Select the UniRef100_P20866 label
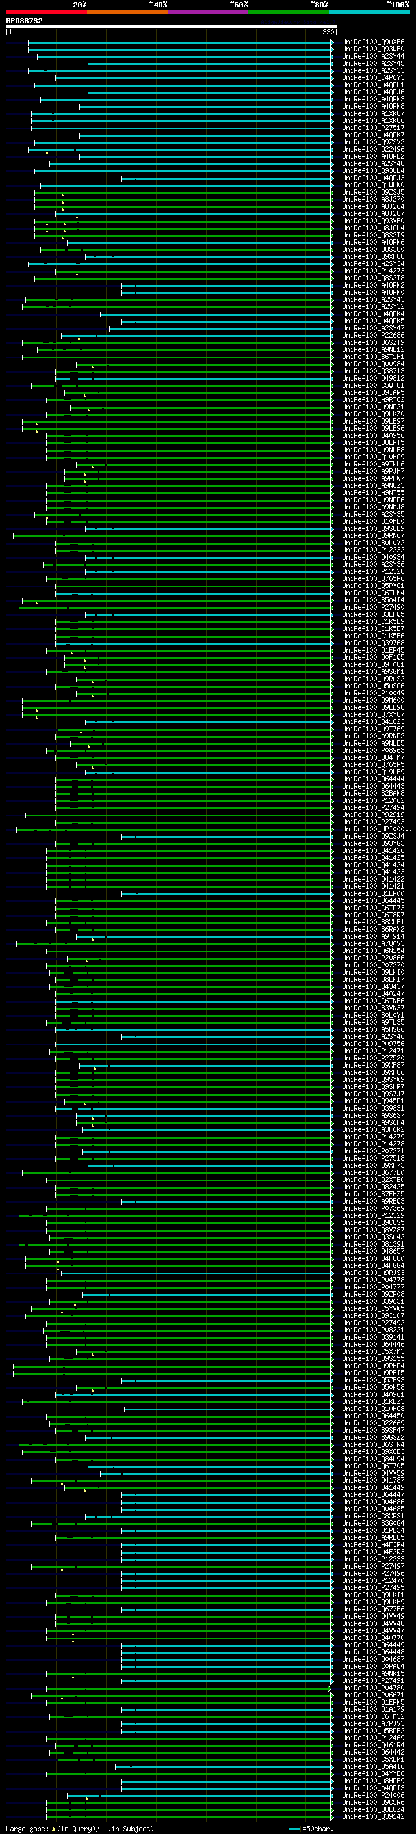This screenshot has height=1834, width=416. click(x=373, y=958)
